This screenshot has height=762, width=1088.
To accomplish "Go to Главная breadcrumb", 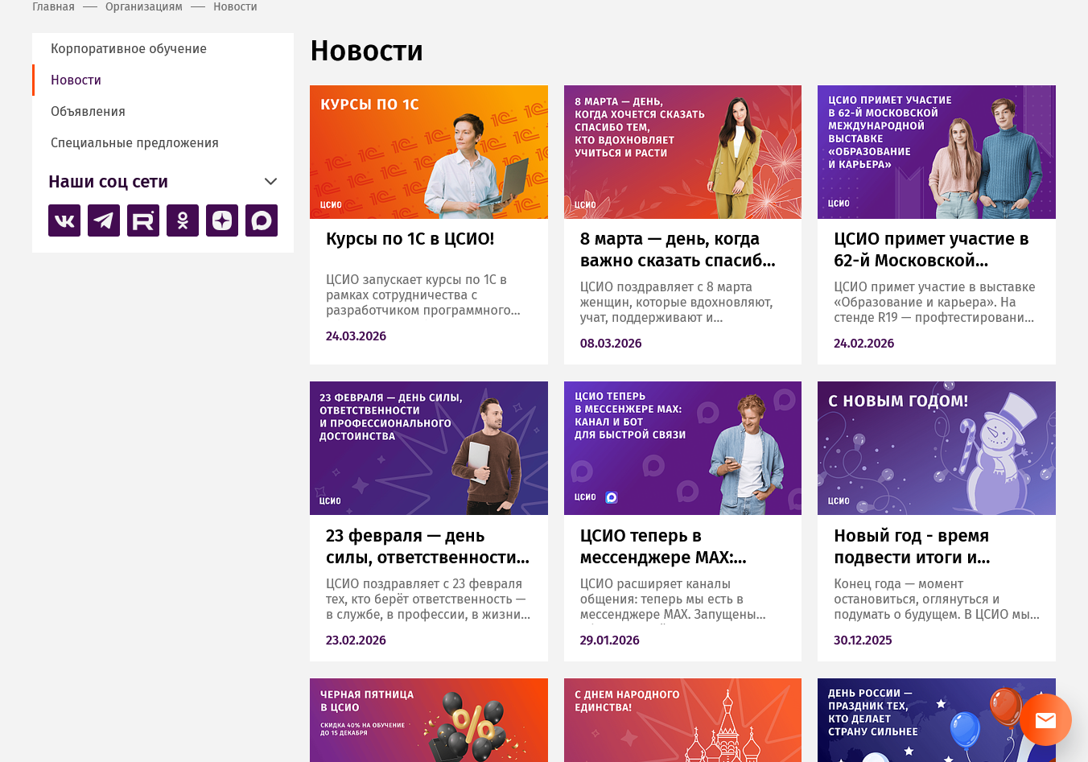I will tap(53, 6).
